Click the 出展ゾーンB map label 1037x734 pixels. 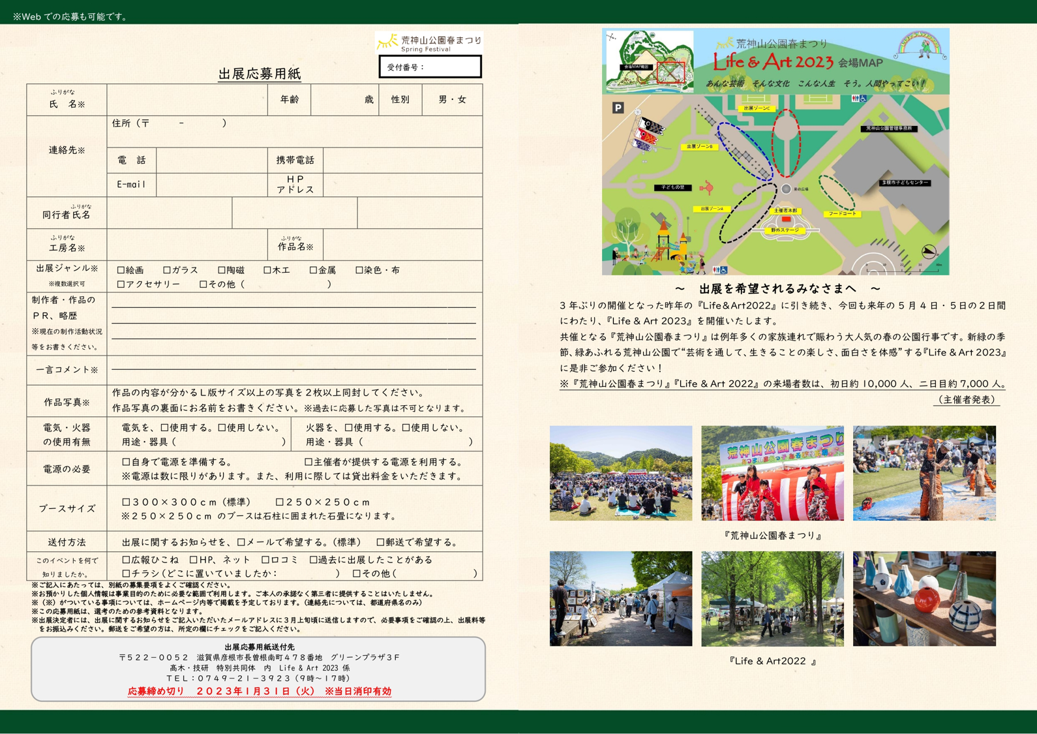click(700, 147)
